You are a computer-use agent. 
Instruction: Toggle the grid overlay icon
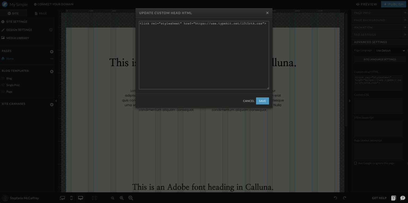tap(94, 198)
